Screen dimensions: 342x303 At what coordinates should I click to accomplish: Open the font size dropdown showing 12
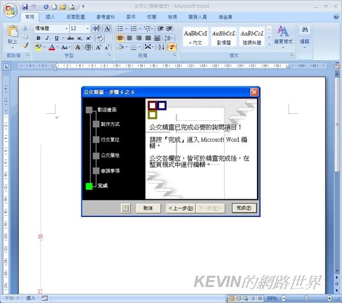tap(87, 28)
